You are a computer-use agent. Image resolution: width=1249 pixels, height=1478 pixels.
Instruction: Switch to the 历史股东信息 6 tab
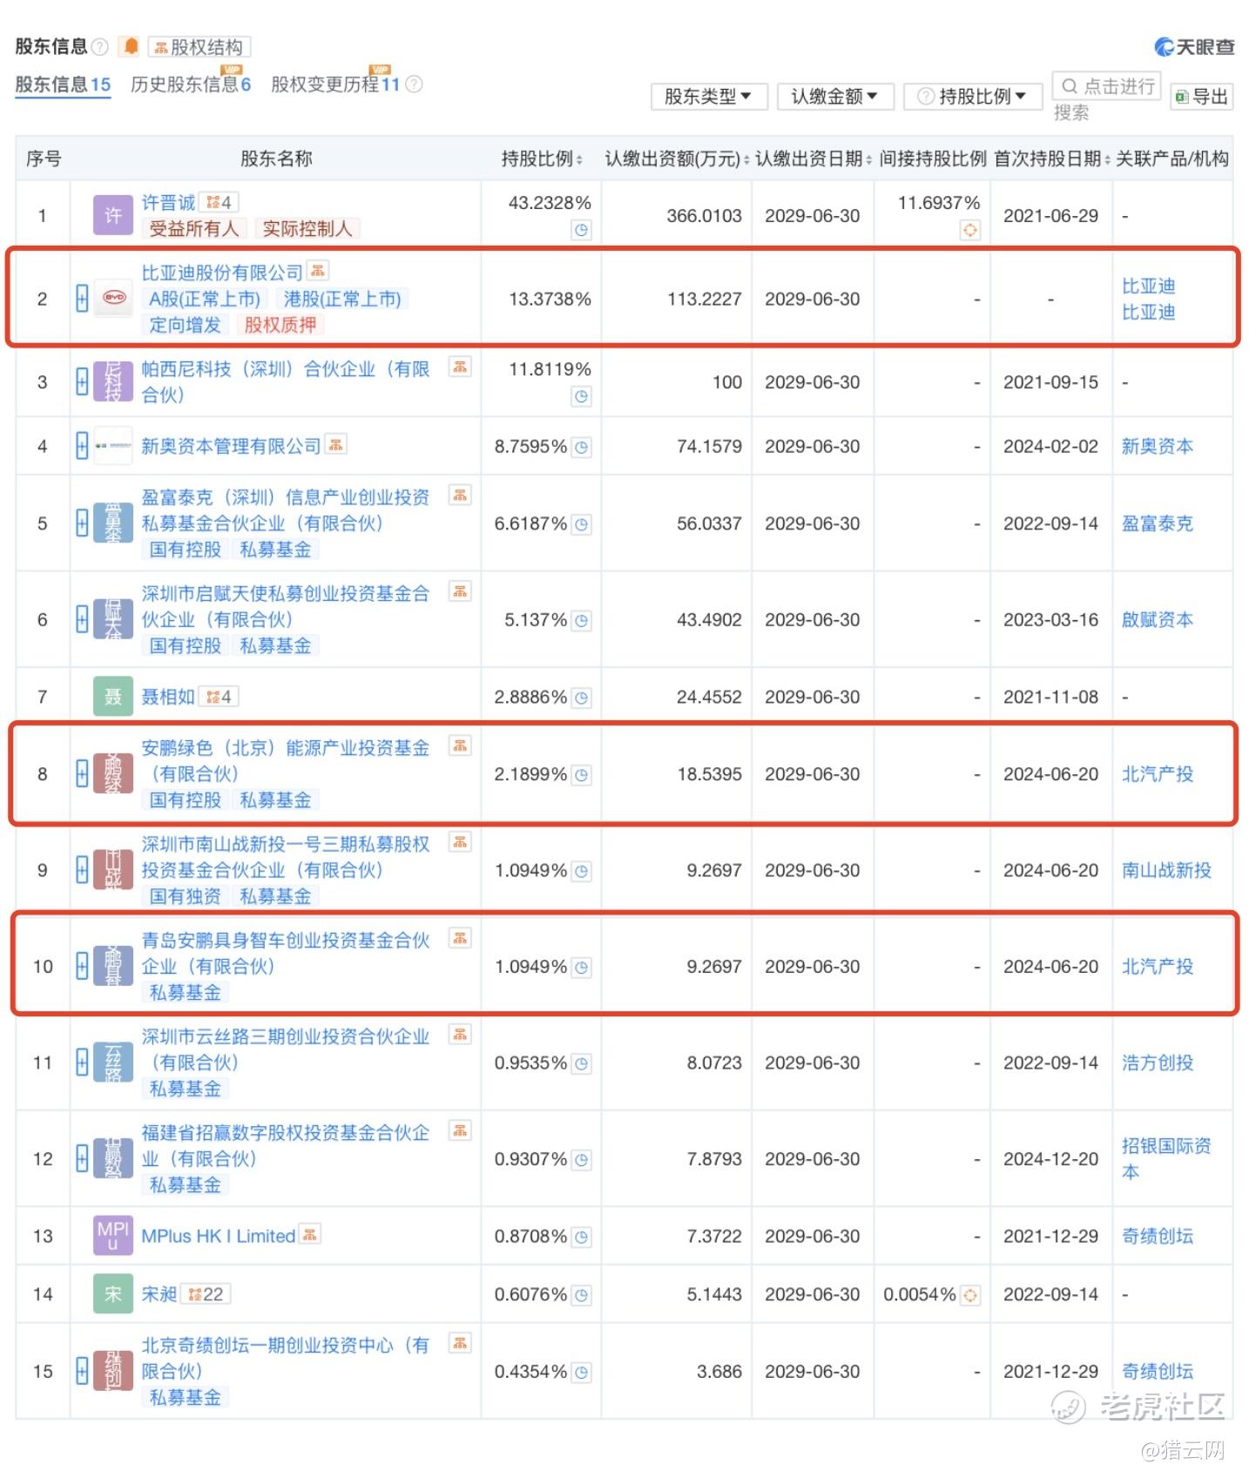click(x=191, y=84)
